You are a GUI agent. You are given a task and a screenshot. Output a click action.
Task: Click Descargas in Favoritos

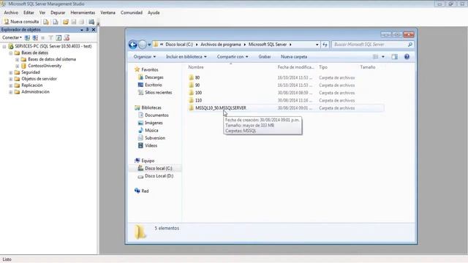click(154, 77)
